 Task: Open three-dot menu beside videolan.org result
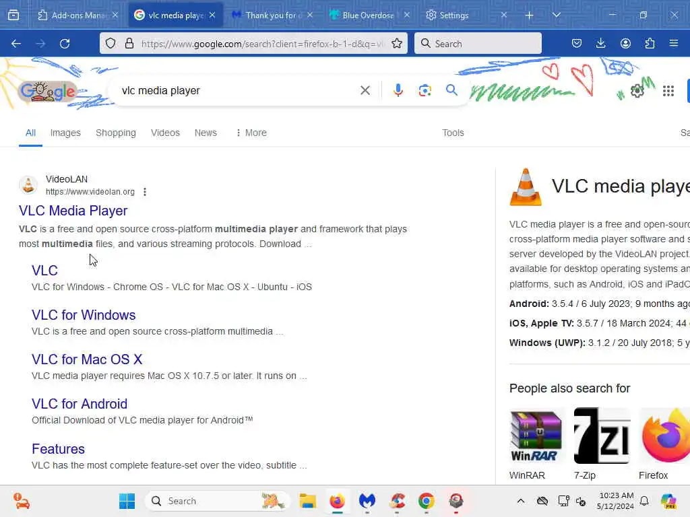pos(145,192)
